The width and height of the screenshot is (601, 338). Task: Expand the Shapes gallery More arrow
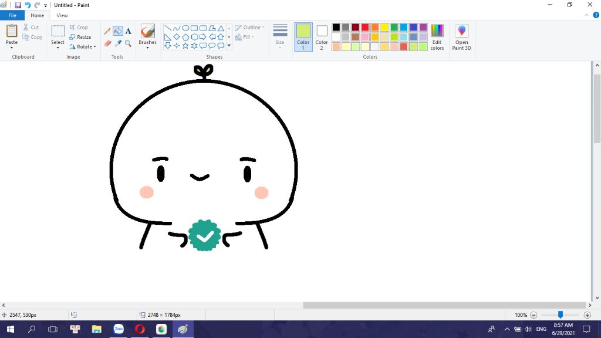click(229, 46)
